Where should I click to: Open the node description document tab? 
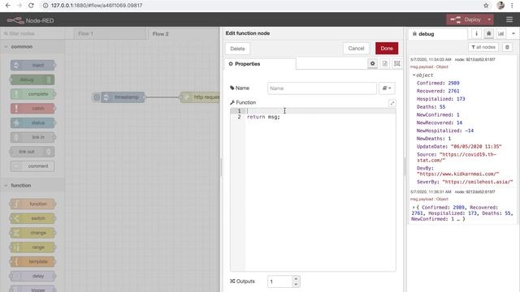[384, 63]
